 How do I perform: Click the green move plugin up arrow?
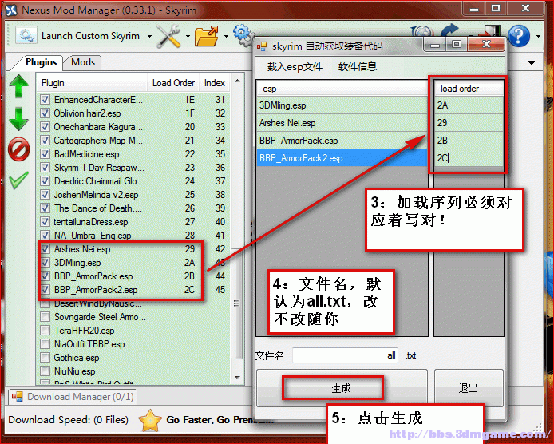(18, 86)
